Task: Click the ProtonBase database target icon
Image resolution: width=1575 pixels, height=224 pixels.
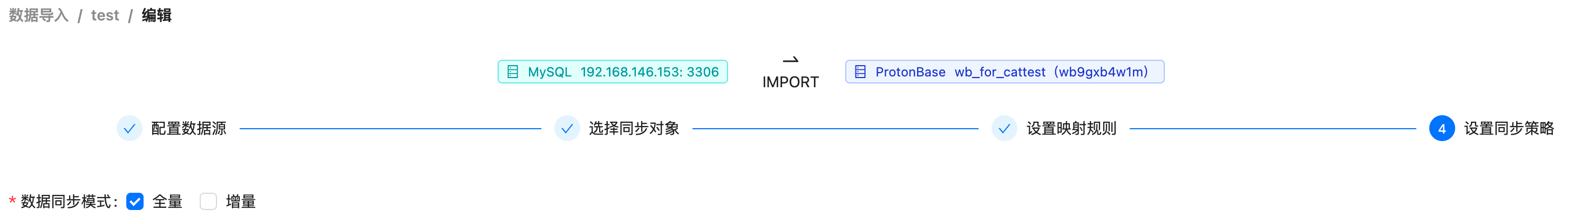Action: click(x=860, y=72)
